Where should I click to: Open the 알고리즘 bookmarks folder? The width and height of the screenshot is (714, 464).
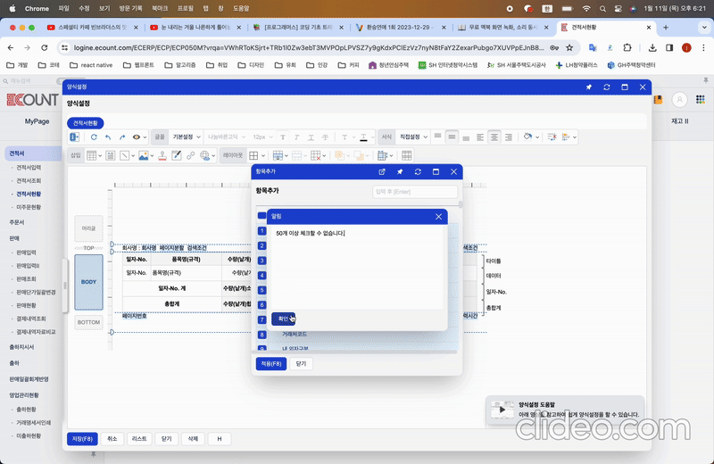pos(181,65)
